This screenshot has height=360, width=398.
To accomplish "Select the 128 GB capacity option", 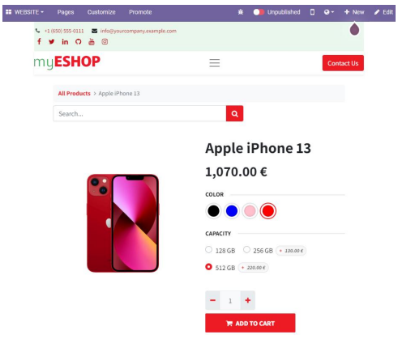I will coord(208,250).
